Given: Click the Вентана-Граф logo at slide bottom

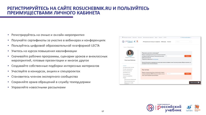Looking at the screenshot, I should point(197,108).
